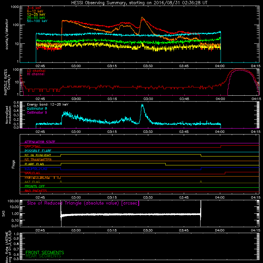
Task: Click the 02:45 tick under Flags panel
Action: 40,198
